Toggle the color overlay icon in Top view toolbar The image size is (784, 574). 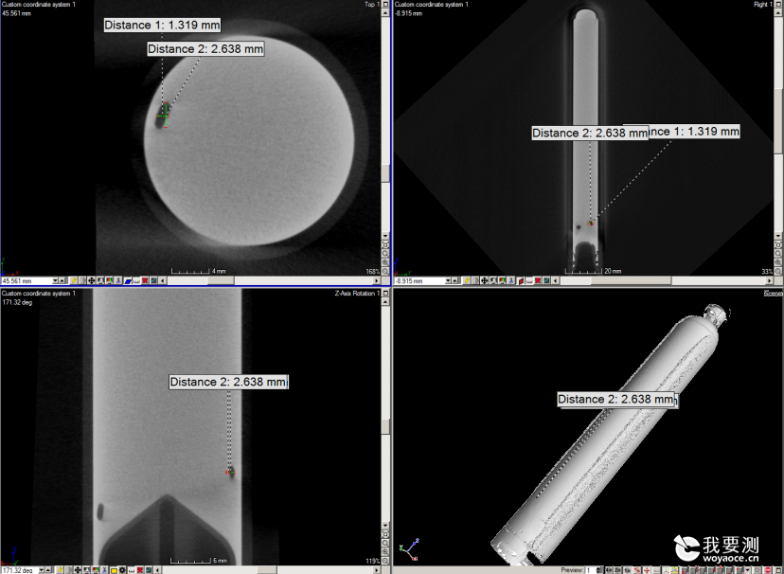[x=109, y=281]
